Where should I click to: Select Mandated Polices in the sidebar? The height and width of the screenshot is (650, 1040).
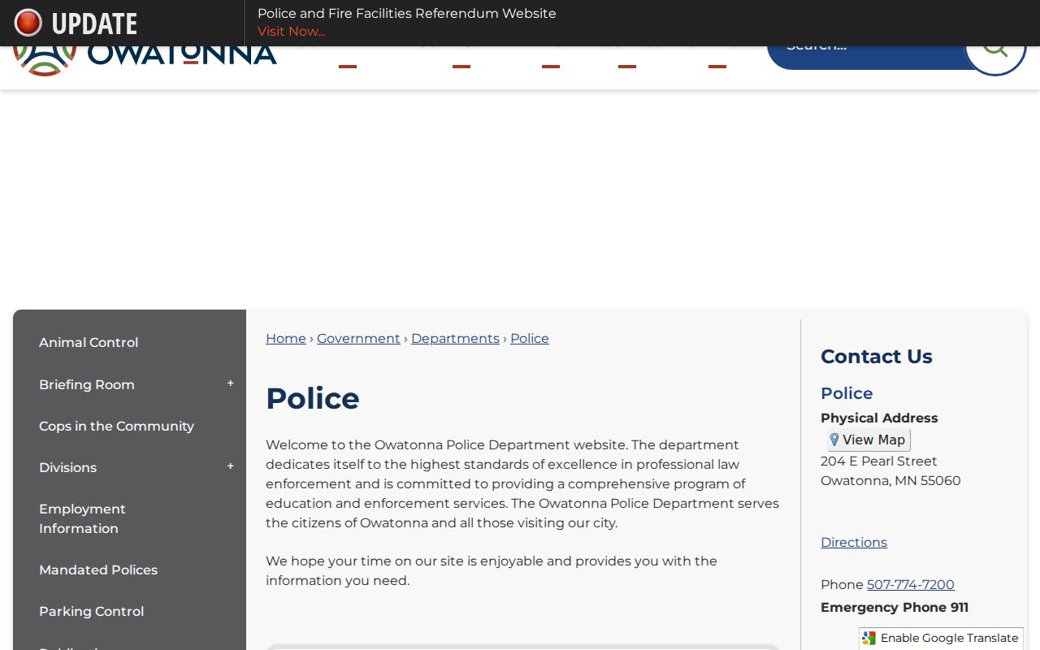pyautogui.click(x=98, y=570)
